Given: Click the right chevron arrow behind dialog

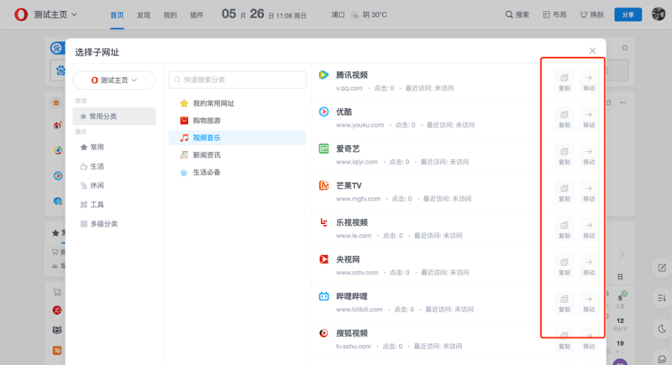Looking at the screenshot, I should click(622, 254).
